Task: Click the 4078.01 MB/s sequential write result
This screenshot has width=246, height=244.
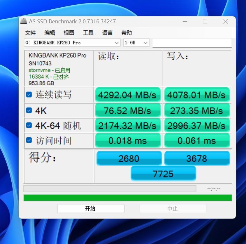Action: (197, 95)
